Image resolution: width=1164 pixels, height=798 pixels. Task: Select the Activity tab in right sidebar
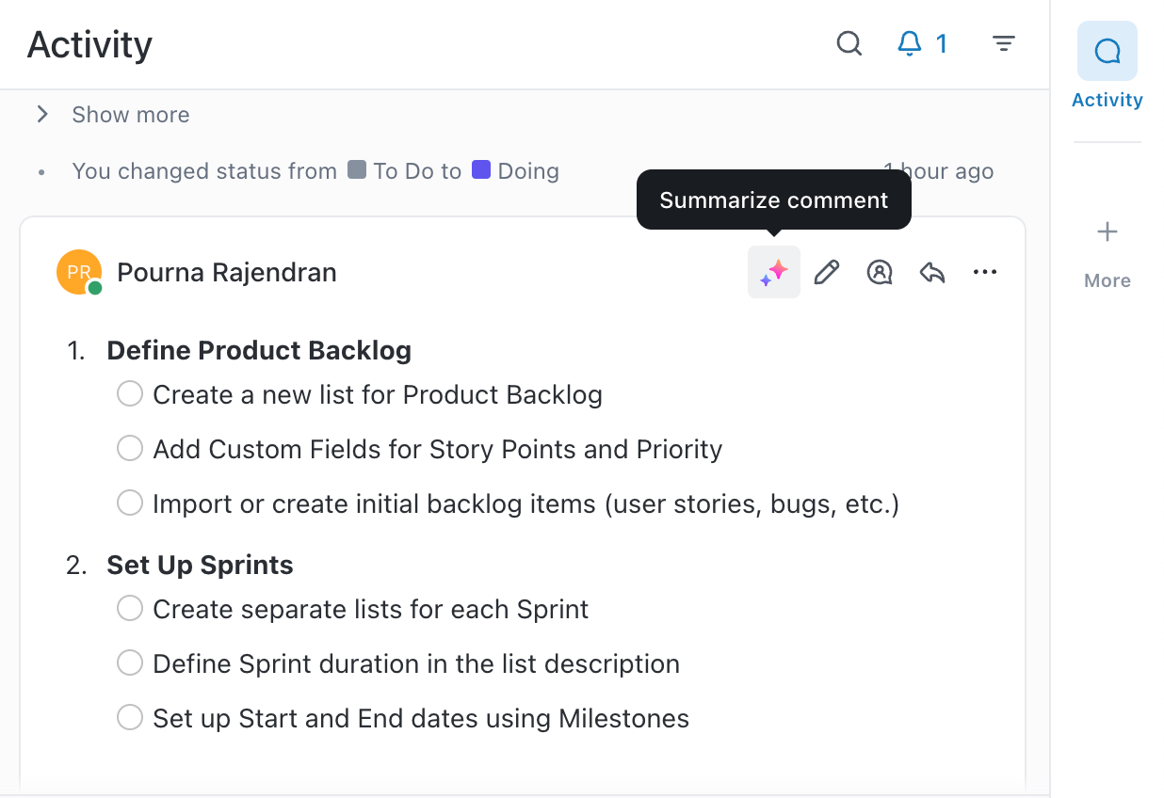[1107, 66]
